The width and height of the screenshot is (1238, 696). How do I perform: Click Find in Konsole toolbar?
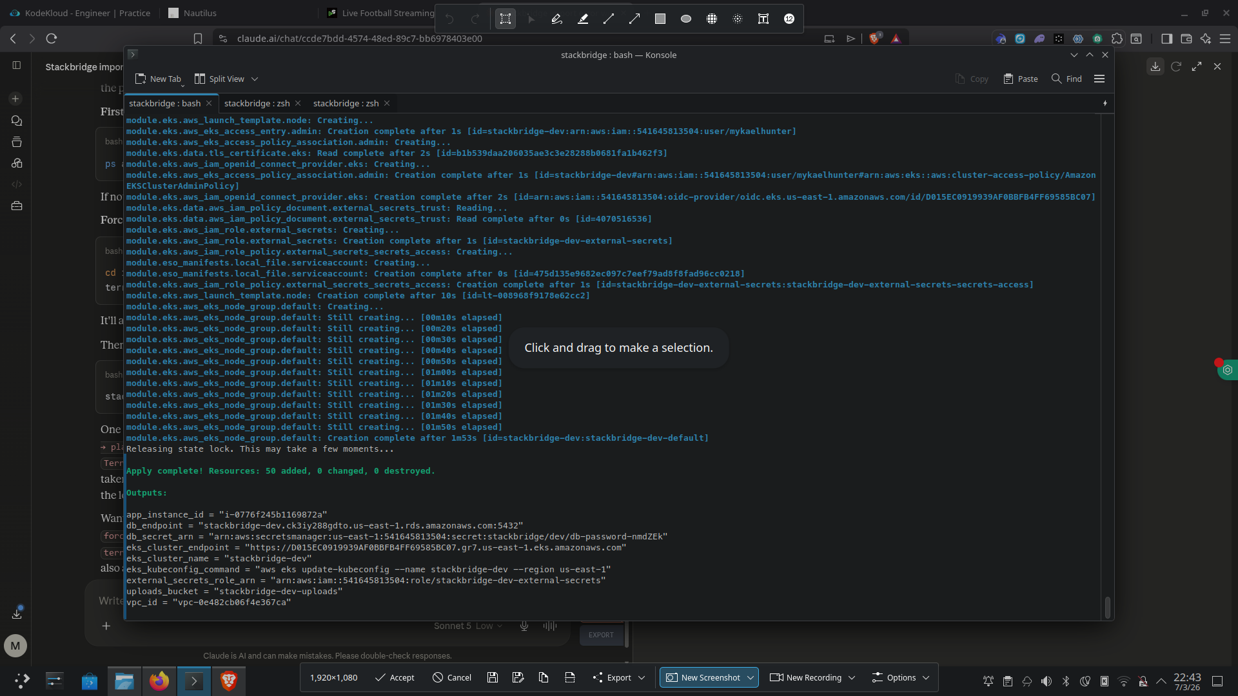click(x=1066, y=79)
